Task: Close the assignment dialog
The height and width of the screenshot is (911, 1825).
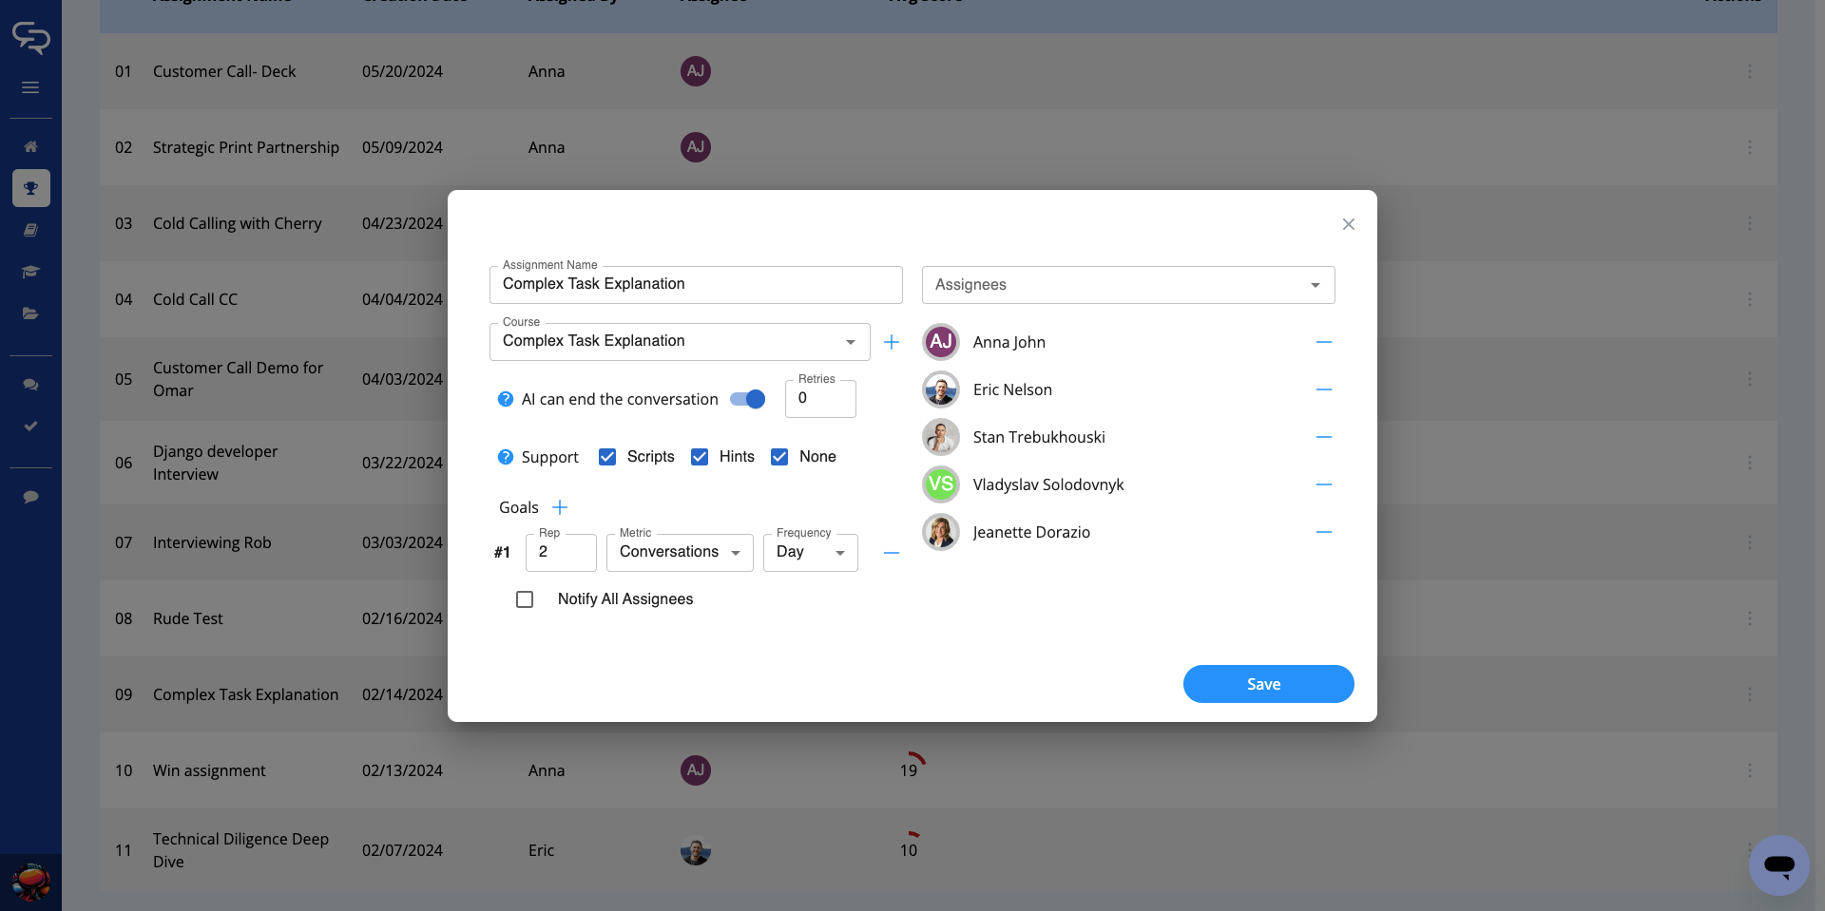Action: click(1348, 224)
